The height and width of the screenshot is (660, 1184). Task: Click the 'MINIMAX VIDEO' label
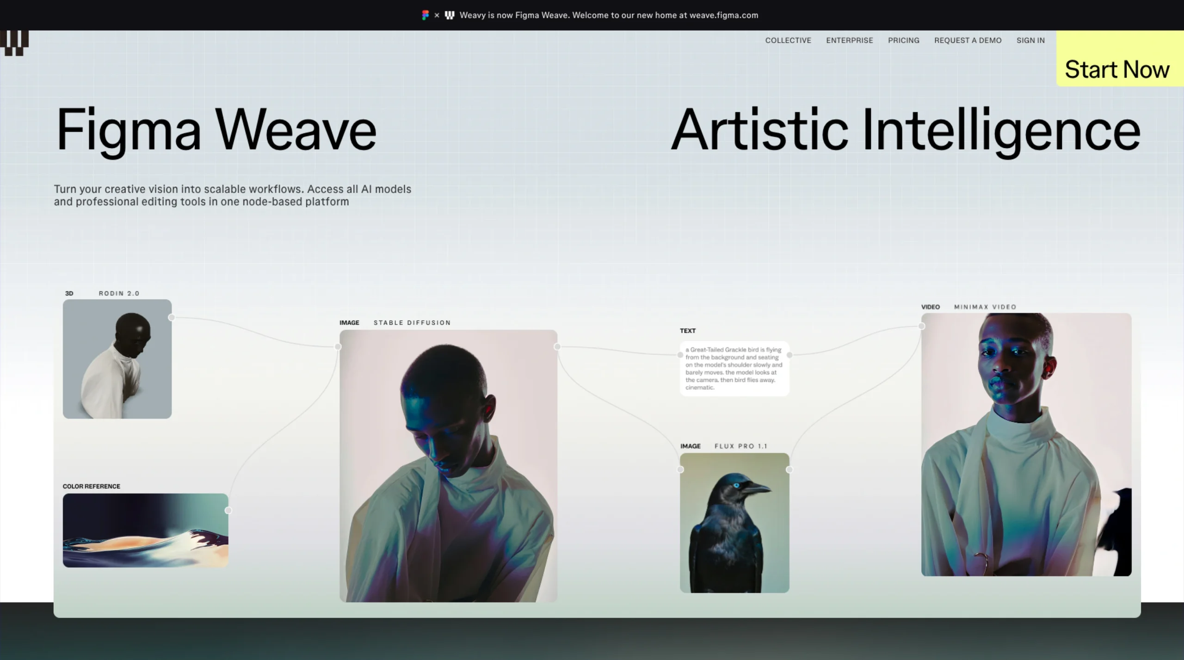coord(985,307)
